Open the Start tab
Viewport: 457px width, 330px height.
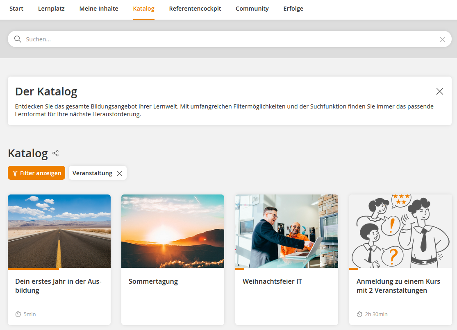16,9
